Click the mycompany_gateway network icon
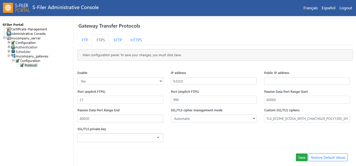 [x=13, y=56]
